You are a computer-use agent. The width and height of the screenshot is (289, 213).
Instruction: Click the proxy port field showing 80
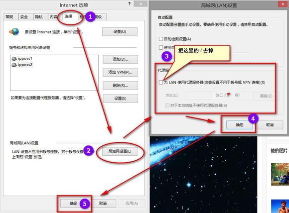tap(242, 96)
